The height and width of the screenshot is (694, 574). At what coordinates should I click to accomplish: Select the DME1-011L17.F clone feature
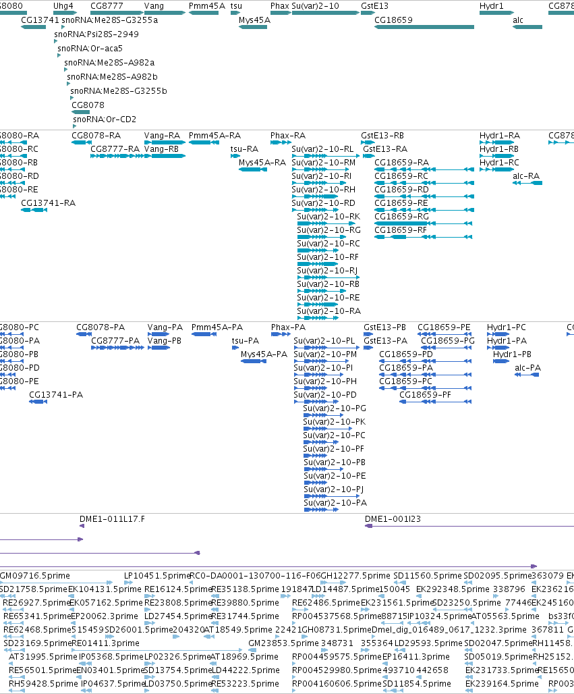click(82, 526)
